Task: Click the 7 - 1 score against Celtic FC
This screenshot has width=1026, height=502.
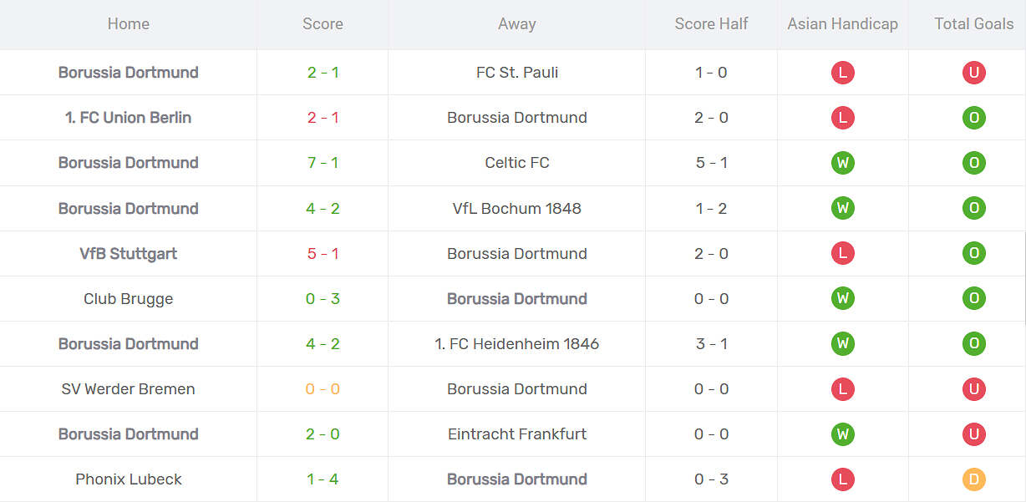Action: coord(323,163)
